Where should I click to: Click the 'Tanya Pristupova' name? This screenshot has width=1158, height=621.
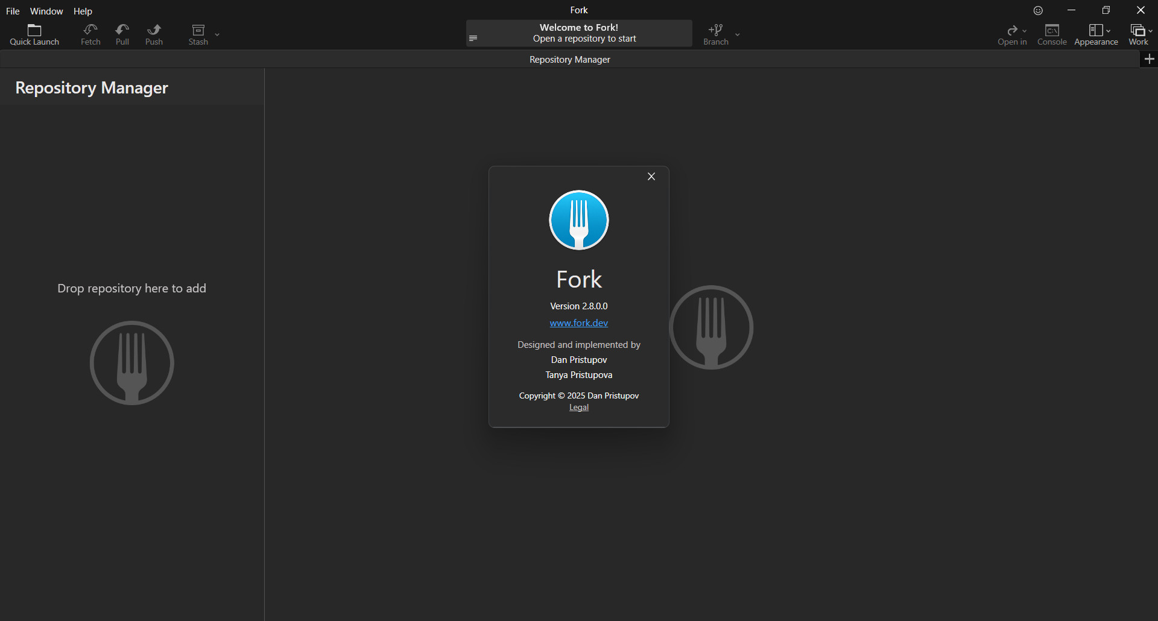[579, 375]
